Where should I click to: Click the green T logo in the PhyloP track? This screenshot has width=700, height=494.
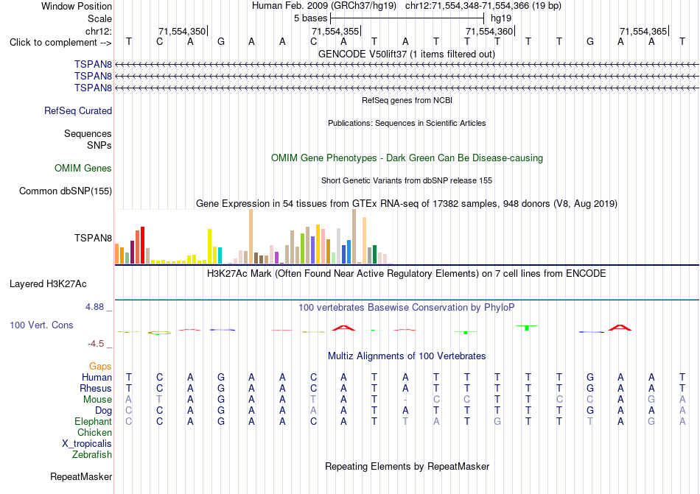tap(527, 328)
